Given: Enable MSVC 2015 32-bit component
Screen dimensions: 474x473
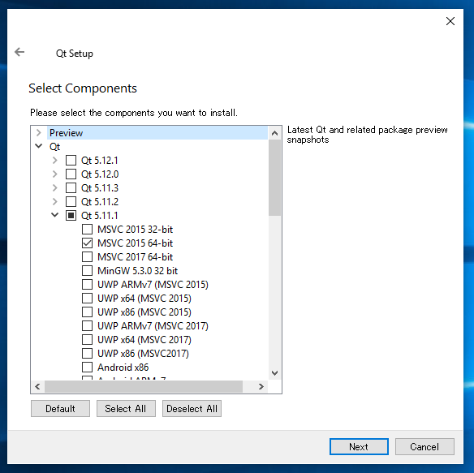Looking at the screenshot, I should [87, 230].
